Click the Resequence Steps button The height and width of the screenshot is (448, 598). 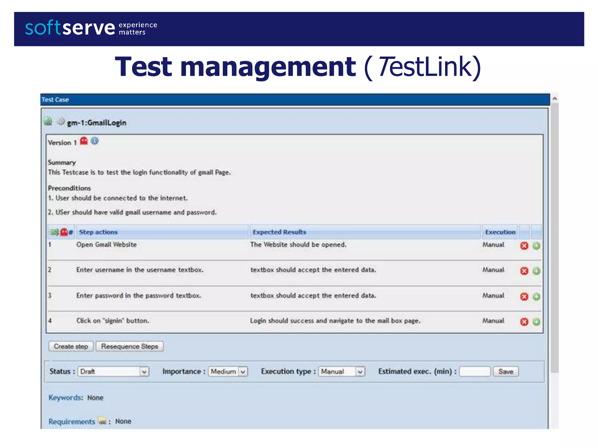tap(130, 346)
